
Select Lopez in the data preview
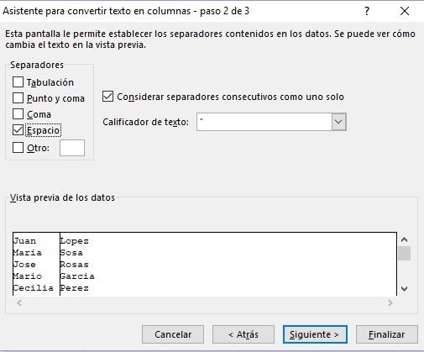pos(75,241)
